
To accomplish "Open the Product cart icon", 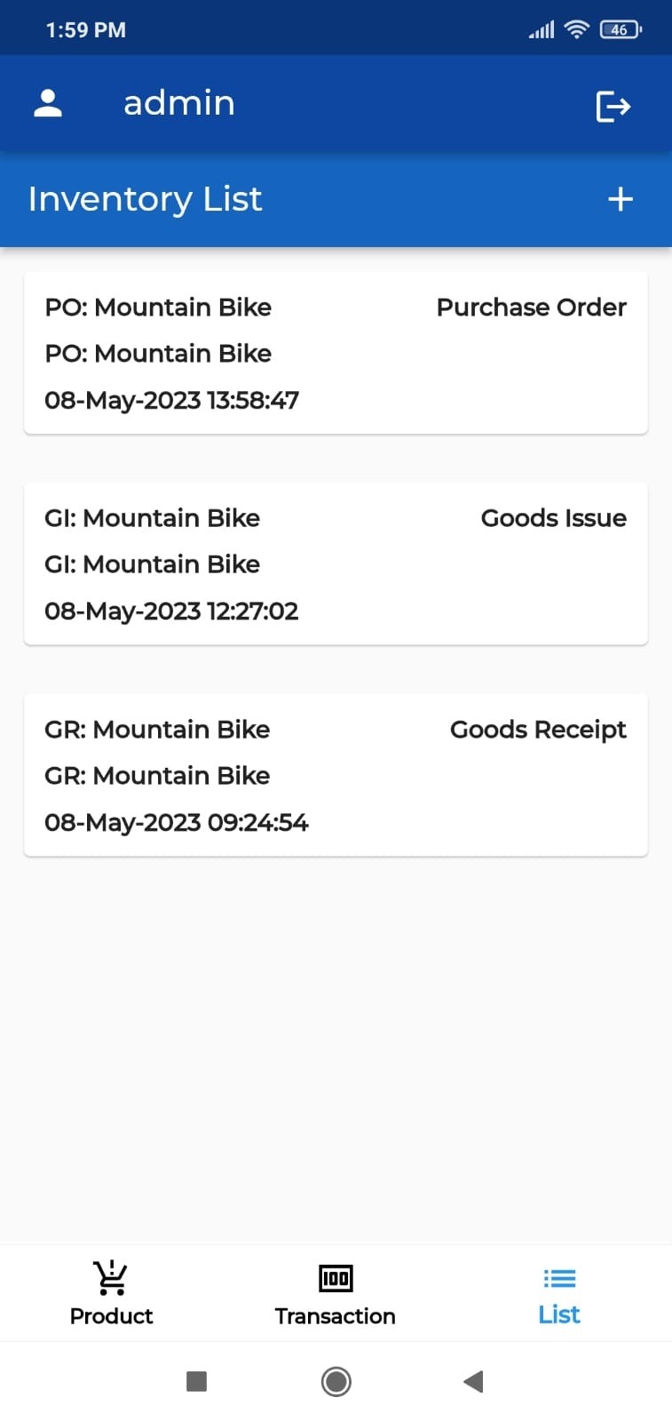I will tap(111, 1278).
